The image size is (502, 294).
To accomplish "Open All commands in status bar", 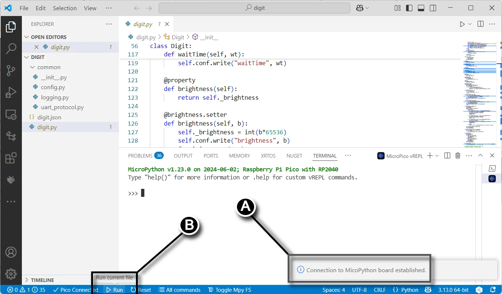I will 179,290.
